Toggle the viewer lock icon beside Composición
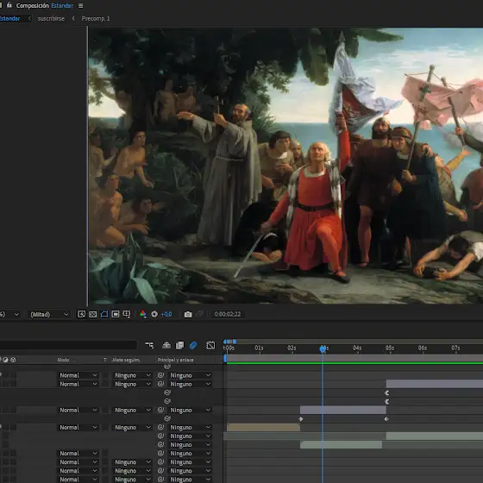The image size is (483, 483). pyautogui.click(x=9, y=5)
